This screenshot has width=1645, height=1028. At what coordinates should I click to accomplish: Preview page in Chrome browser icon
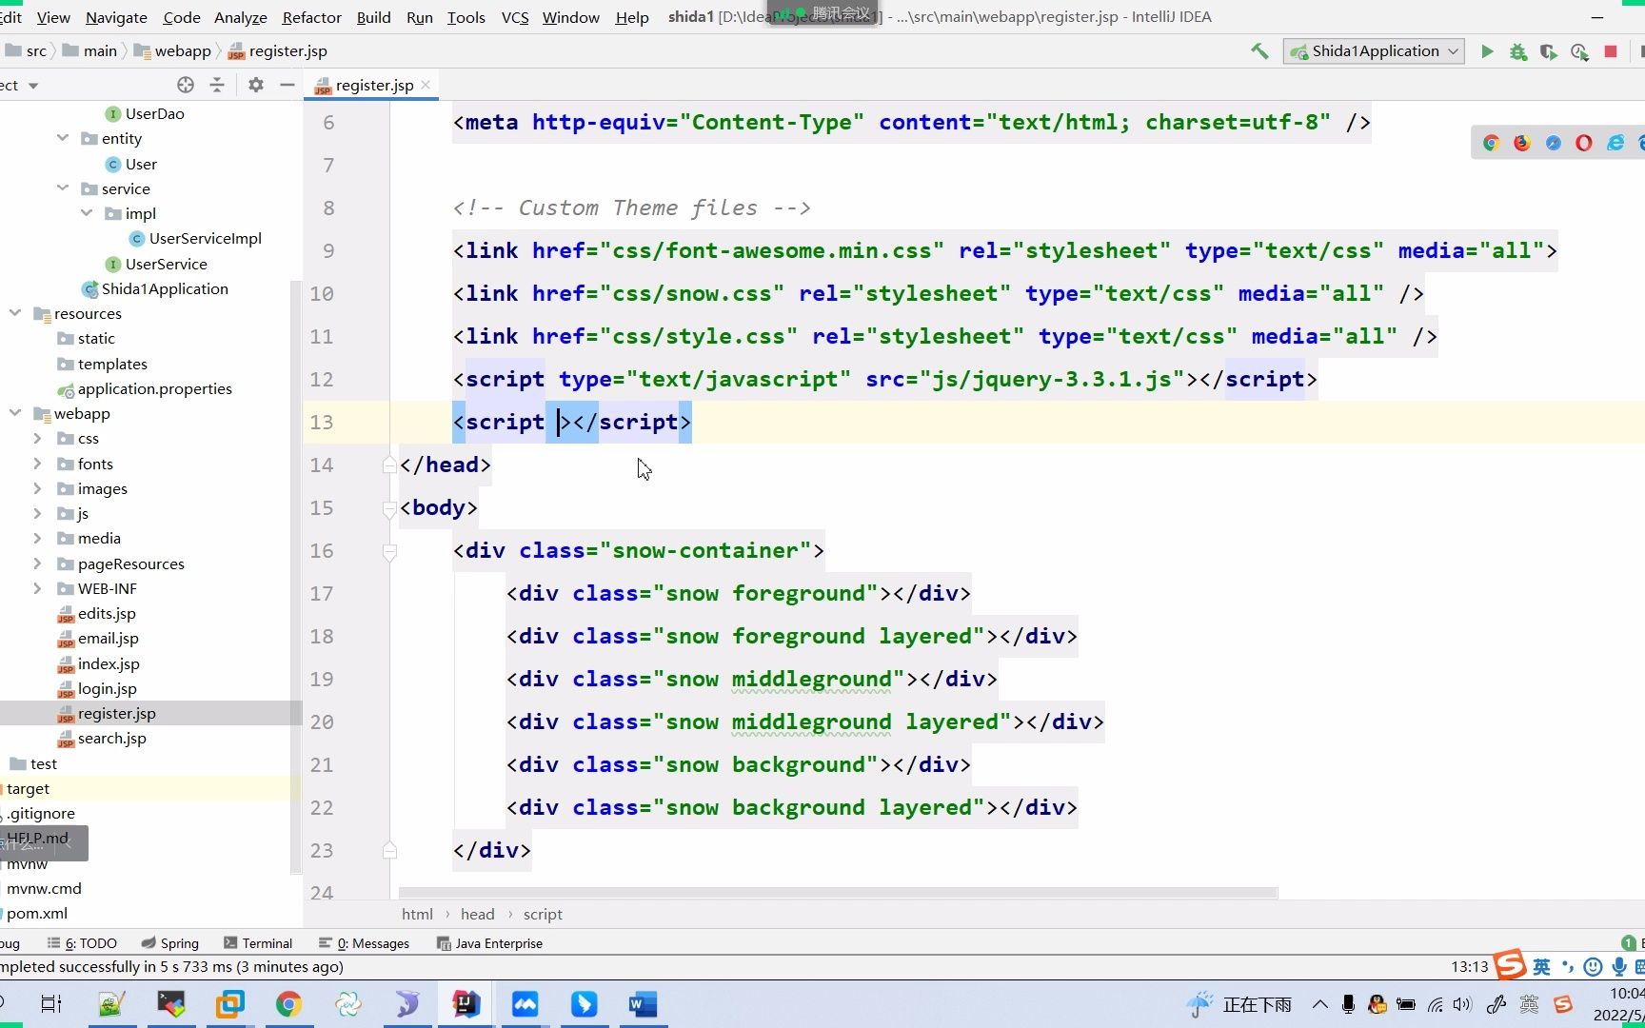(1492, 143)
